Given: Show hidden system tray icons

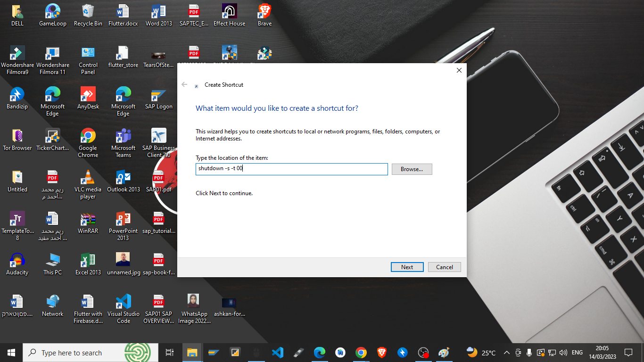Looking at the screenshot, I should [507, 353].
